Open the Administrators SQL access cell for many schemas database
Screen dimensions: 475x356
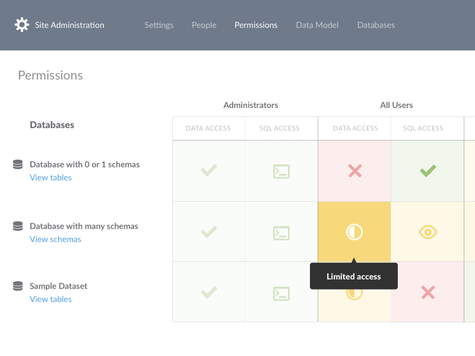[x=280, y=231]
